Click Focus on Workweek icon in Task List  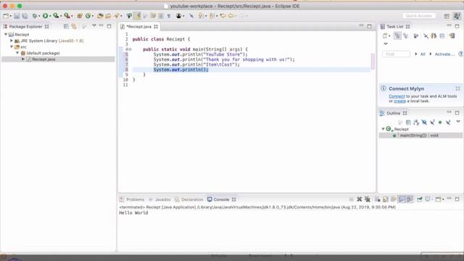click(x=415, y=36)
